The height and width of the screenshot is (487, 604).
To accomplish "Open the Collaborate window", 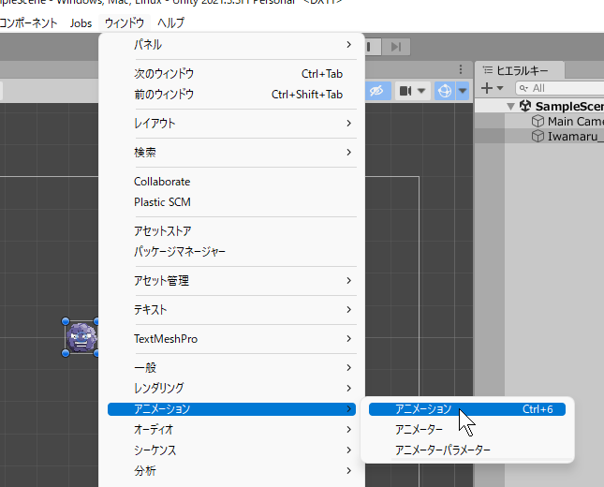I will point(231,182).
